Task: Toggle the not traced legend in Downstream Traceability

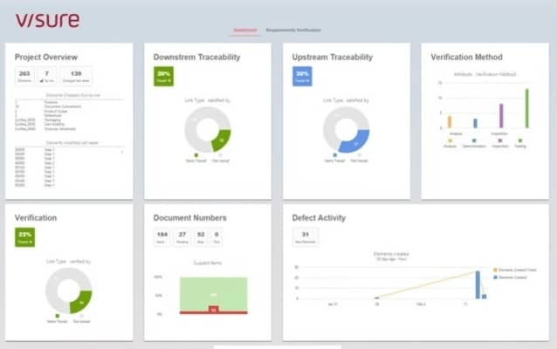Action: (x=220, y=155)
